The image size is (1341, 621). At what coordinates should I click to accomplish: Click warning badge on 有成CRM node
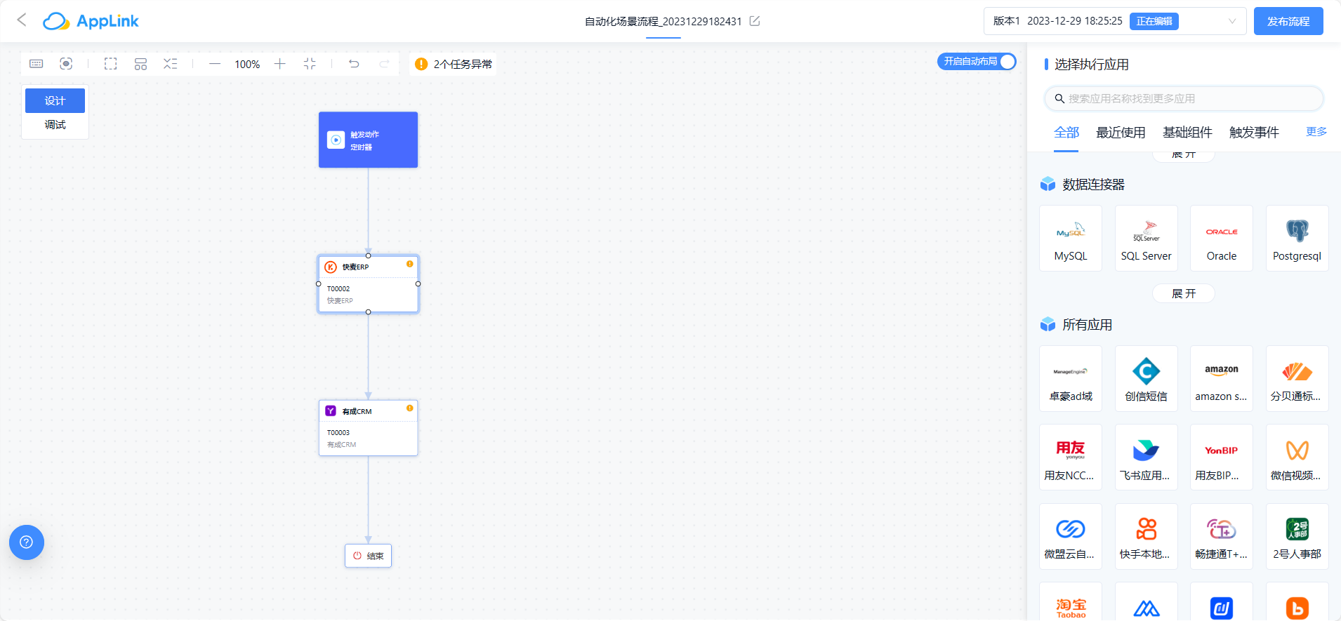coord(409,408)
